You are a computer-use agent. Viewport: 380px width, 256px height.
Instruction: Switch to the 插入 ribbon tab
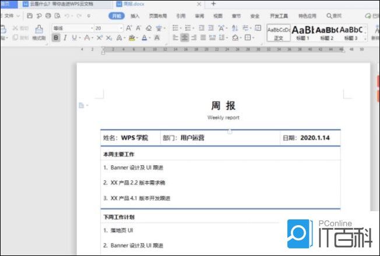click(x=135, y=16)
